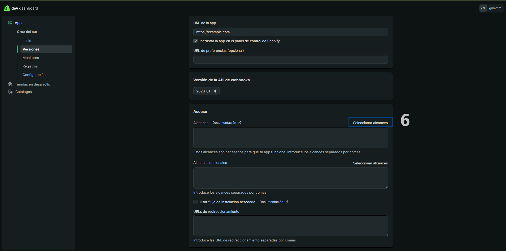Screen dimensions: 506x251
Task: Enable Usar flujo de instalación heredado
Action: click(195, 202)
